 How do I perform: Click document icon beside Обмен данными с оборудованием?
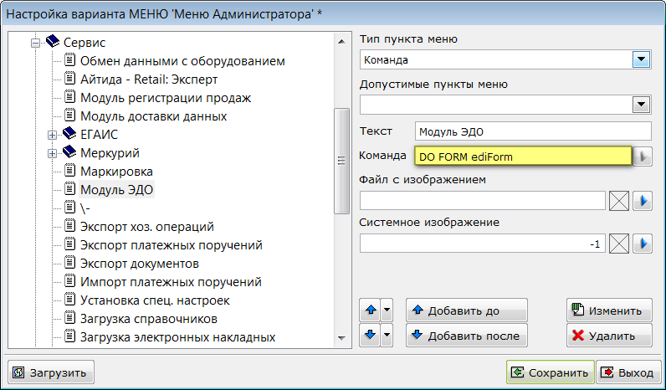click(70, 60)
